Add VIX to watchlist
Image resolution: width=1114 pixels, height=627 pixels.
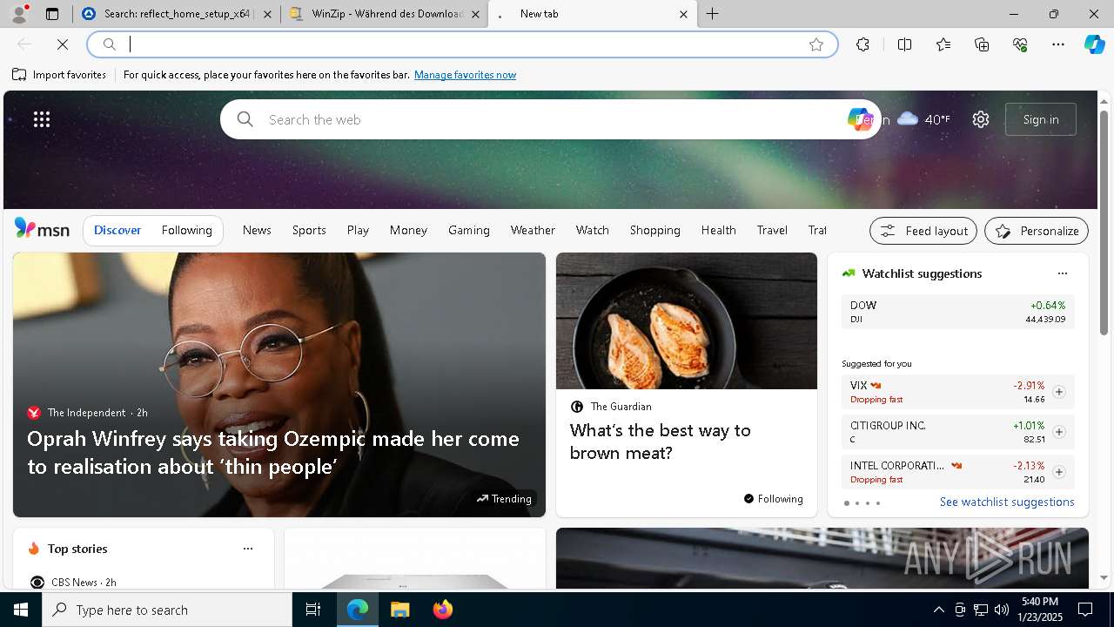(1058, 392)
